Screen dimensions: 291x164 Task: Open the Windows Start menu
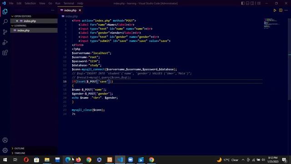5,160
